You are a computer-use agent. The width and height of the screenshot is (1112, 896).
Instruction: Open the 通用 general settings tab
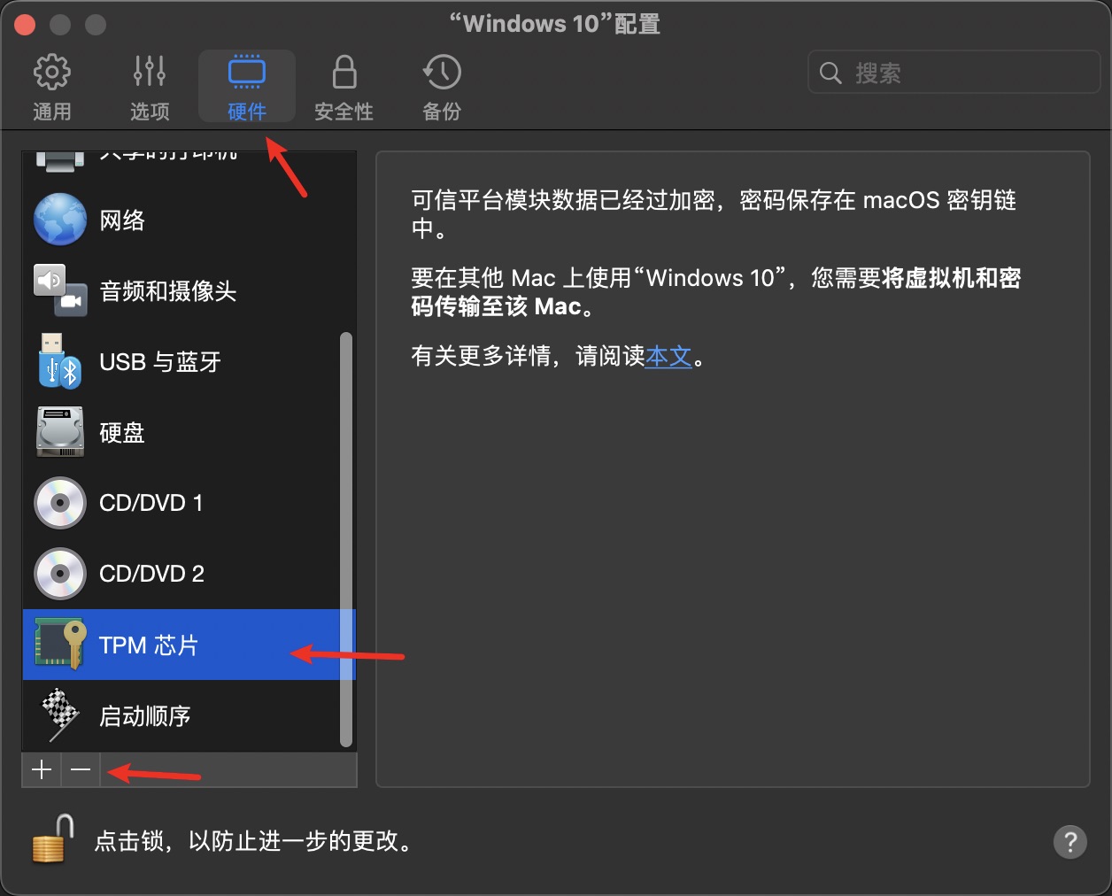[51, 87]
